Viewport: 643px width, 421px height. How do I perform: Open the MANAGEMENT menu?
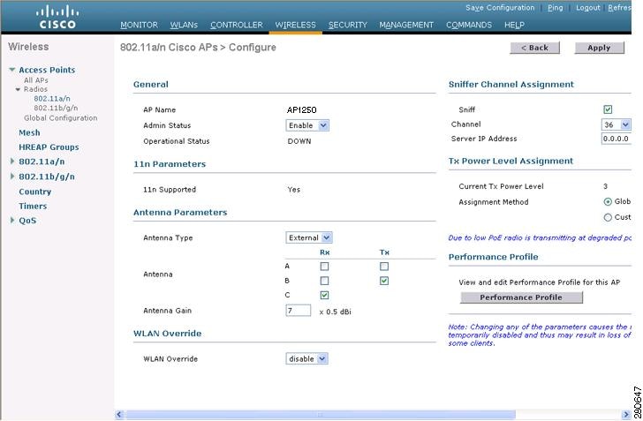(x=406, y=25)
